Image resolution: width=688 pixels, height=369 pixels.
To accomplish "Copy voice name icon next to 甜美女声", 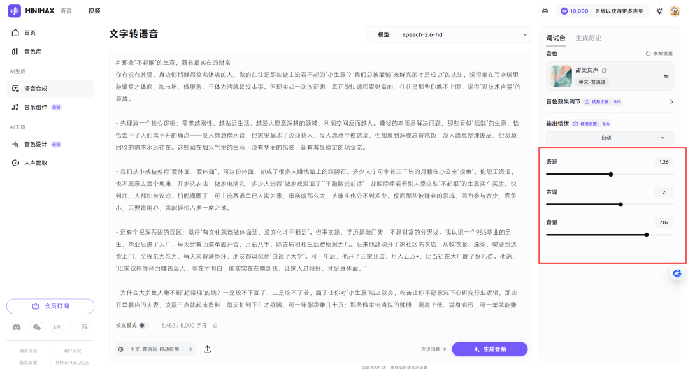I will tap(604, 70).
